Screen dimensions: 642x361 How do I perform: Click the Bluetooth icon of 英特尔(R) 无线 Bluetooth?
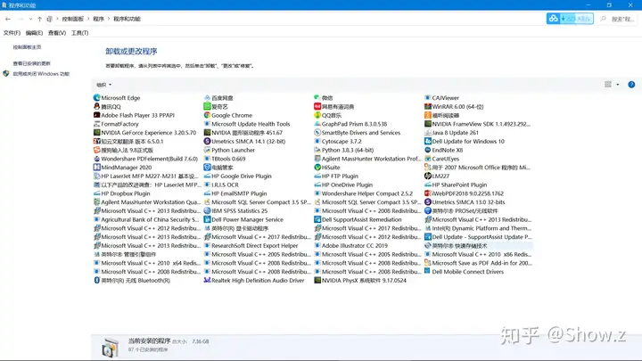[x=96, y=281]
